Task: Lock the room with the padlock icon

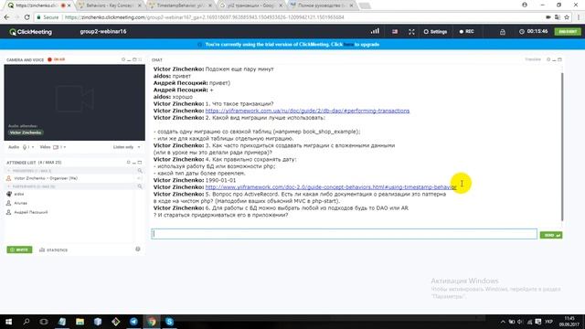Action: pos(503,32)
